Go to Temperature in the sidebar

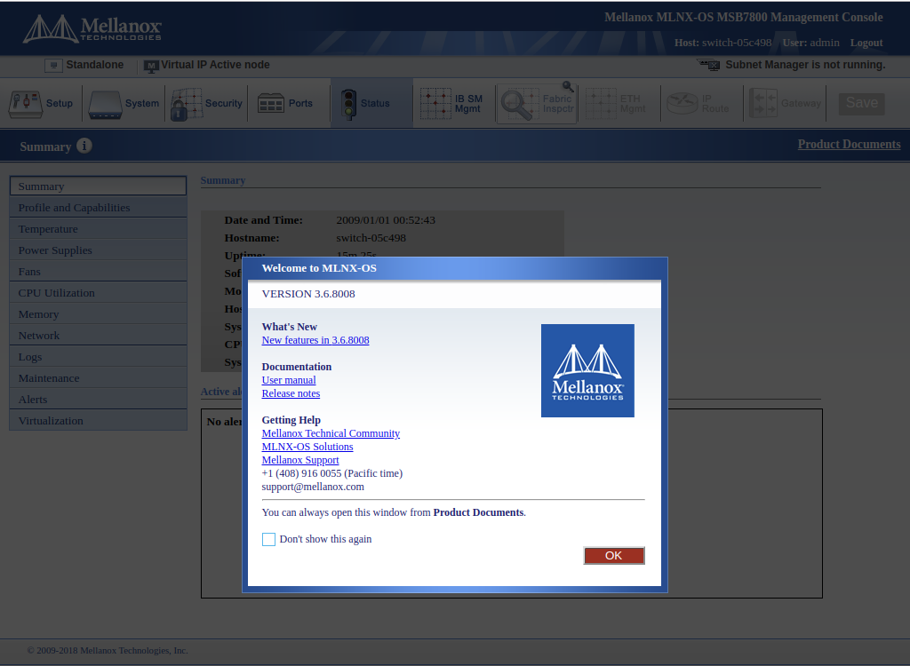tap(98, 229)
